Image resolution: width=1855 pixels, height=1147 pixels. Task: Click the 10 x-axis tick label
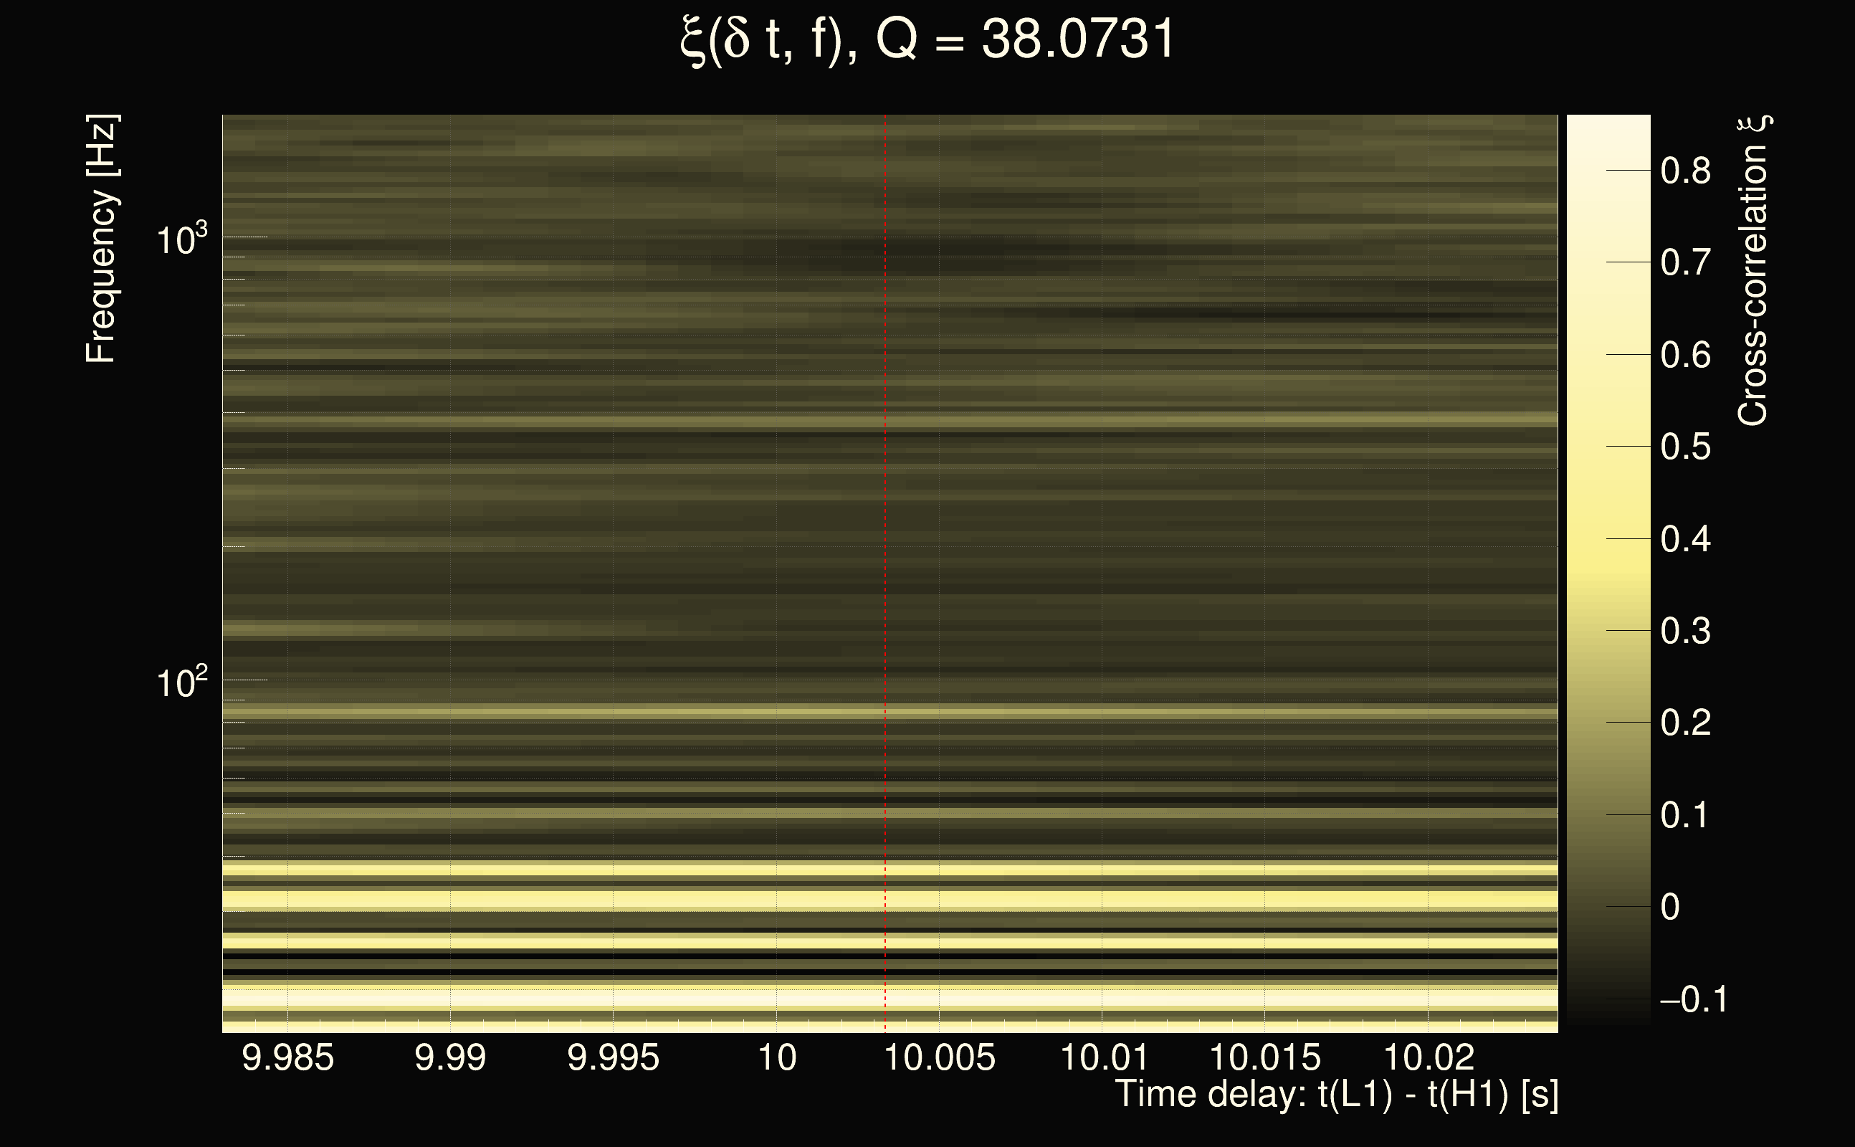776,1057
